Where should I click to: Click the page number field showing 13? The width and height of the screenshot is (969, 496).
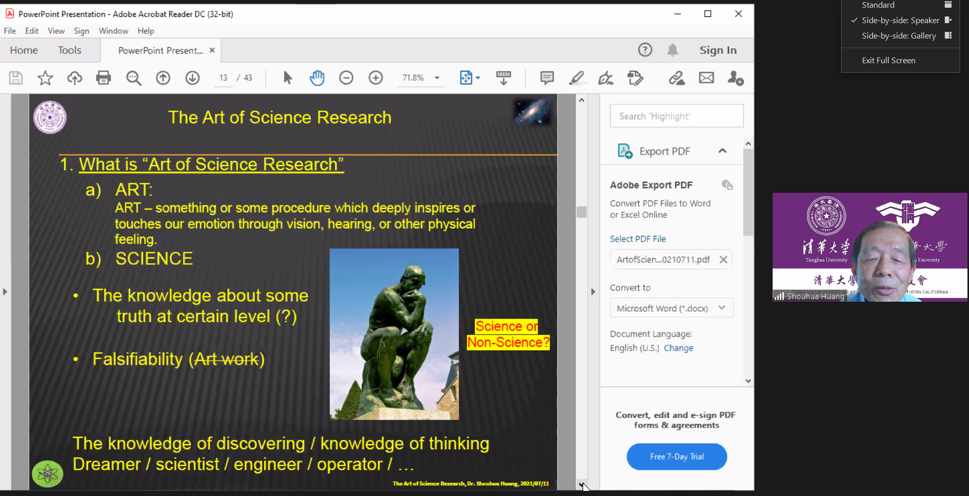(223, 78)
